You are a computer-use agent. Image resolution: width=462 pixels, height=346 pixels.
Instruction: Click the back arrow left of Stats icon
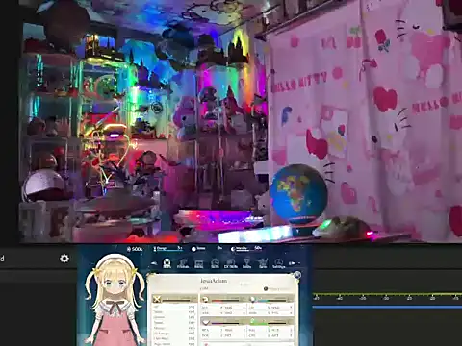coord(154,263)
